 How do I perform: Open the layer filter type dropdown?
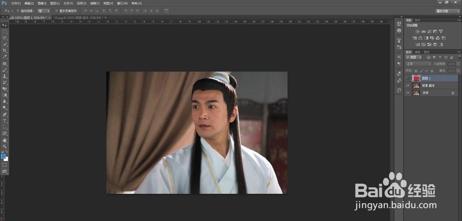pyautogui.click(x=413, y=57)
